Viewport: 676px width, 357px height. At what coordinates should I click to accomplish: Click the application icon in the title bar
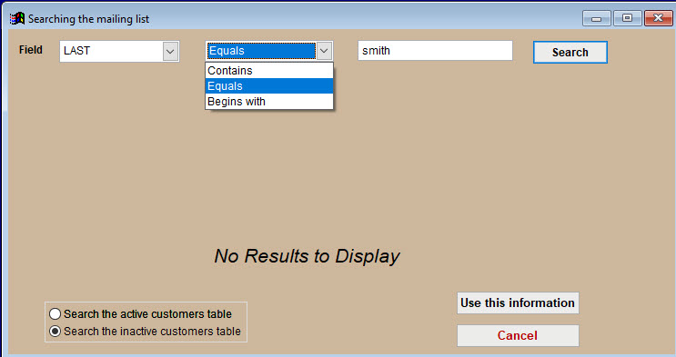point(17,18)
